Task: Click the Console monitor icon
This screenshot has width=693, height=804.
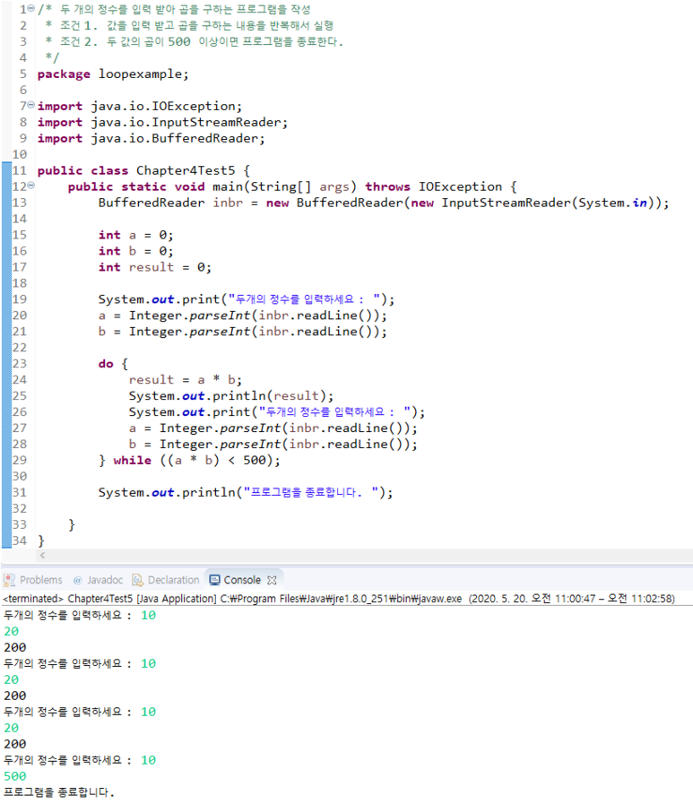Action: pyautogui.click(x=215, y=580)
